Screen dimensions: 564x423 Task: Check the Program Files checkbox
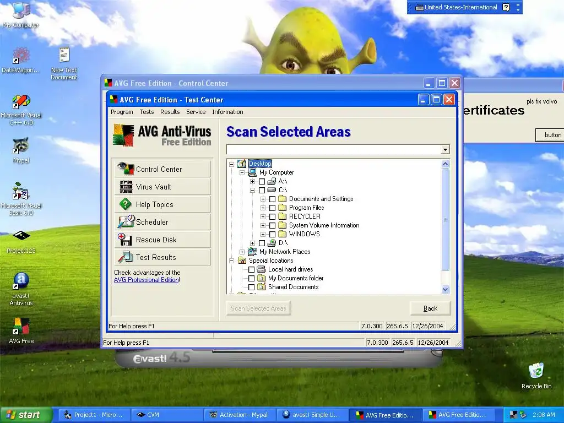click(273, 208)
